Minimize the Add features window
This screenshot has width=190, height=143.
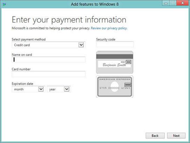click(x=166, y=3)
